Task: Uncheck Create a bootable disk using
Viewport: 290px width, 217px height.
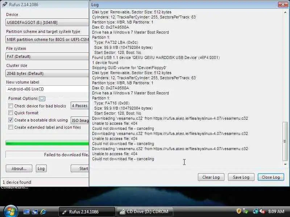Action: point(11,120)
